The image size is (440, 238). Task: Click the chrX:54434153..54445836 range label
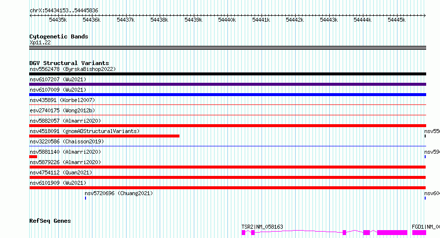pyautogui.click(x=64, y=11)
